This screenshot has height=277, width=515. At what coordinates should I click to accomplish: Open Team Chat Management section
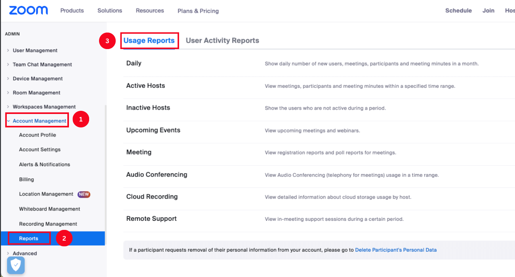(x=42, y=65)
